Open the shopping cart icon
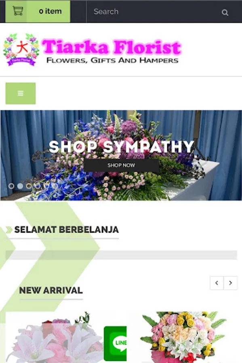This screenshot has width=242, height=363. [18, 11]
